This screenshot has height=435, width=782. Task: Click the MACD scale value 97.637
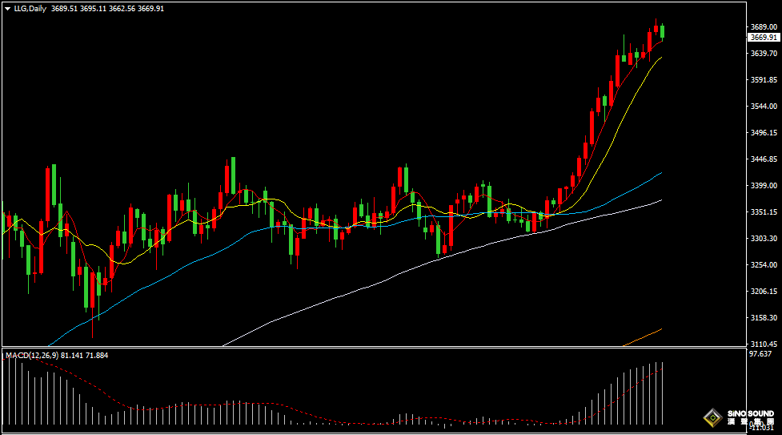coord(760,354)
